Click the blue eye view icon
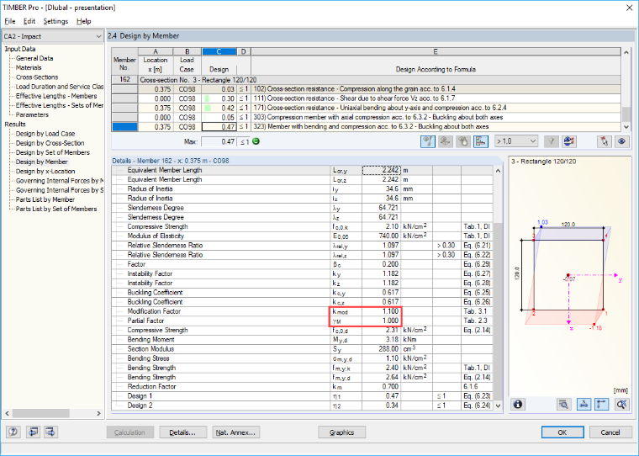Screen dimensions: 639x456 pos(621,141)
